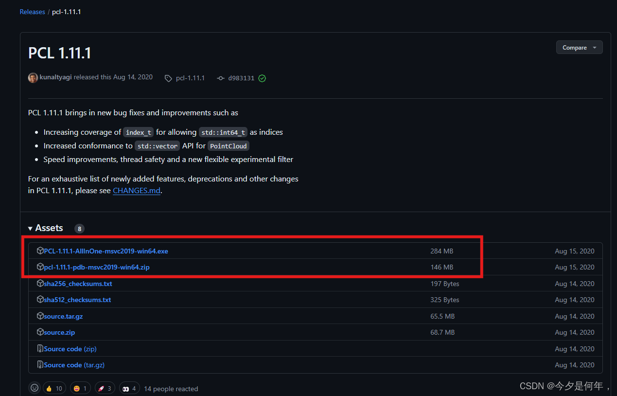Open the Compare dropdown button
The height and width of the screenshot is (396, 617).
coord(579,48)
